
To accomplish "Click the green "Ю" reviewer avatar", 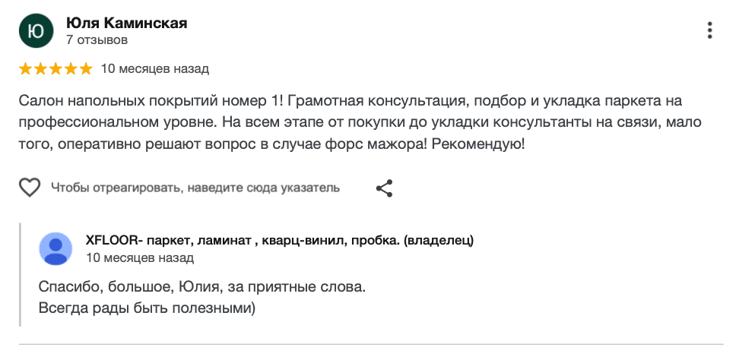I will [x=36, y=31].
